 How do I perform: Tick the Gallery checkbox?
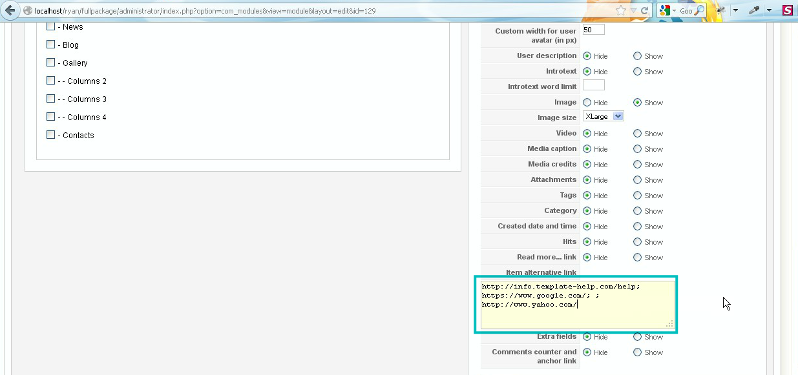pos(51,63)
